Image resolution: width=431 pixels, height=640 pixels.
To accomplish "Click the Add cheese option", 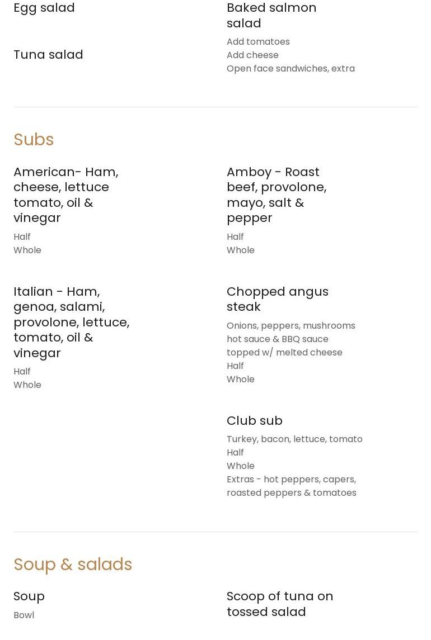I will (x=252, y=55).
